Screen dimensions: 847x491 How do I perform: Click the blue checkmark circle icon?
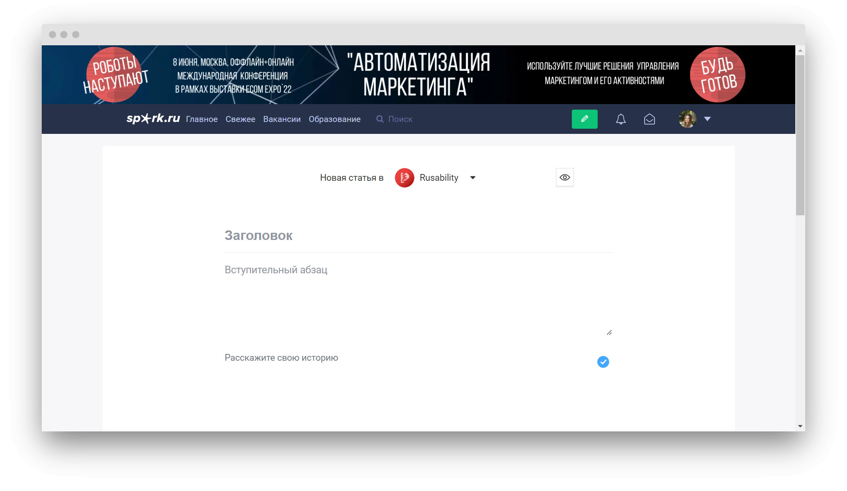click(x=603, y=362)
